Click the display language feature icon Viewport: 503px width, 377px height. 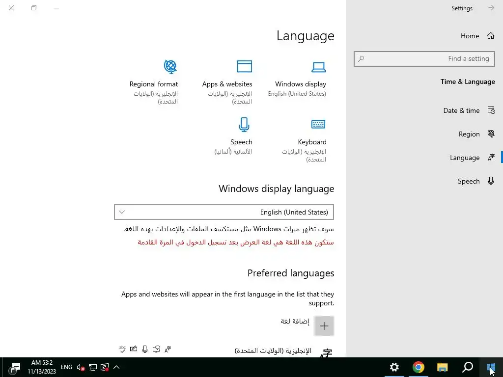(168, 349)
